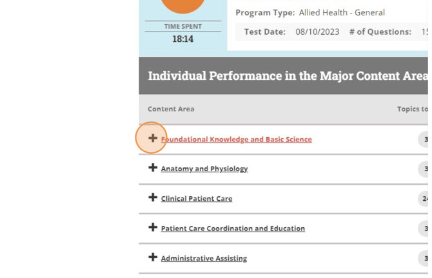Click the 18:14 time spent value
The image size is (432, 278).
[182, 39]
